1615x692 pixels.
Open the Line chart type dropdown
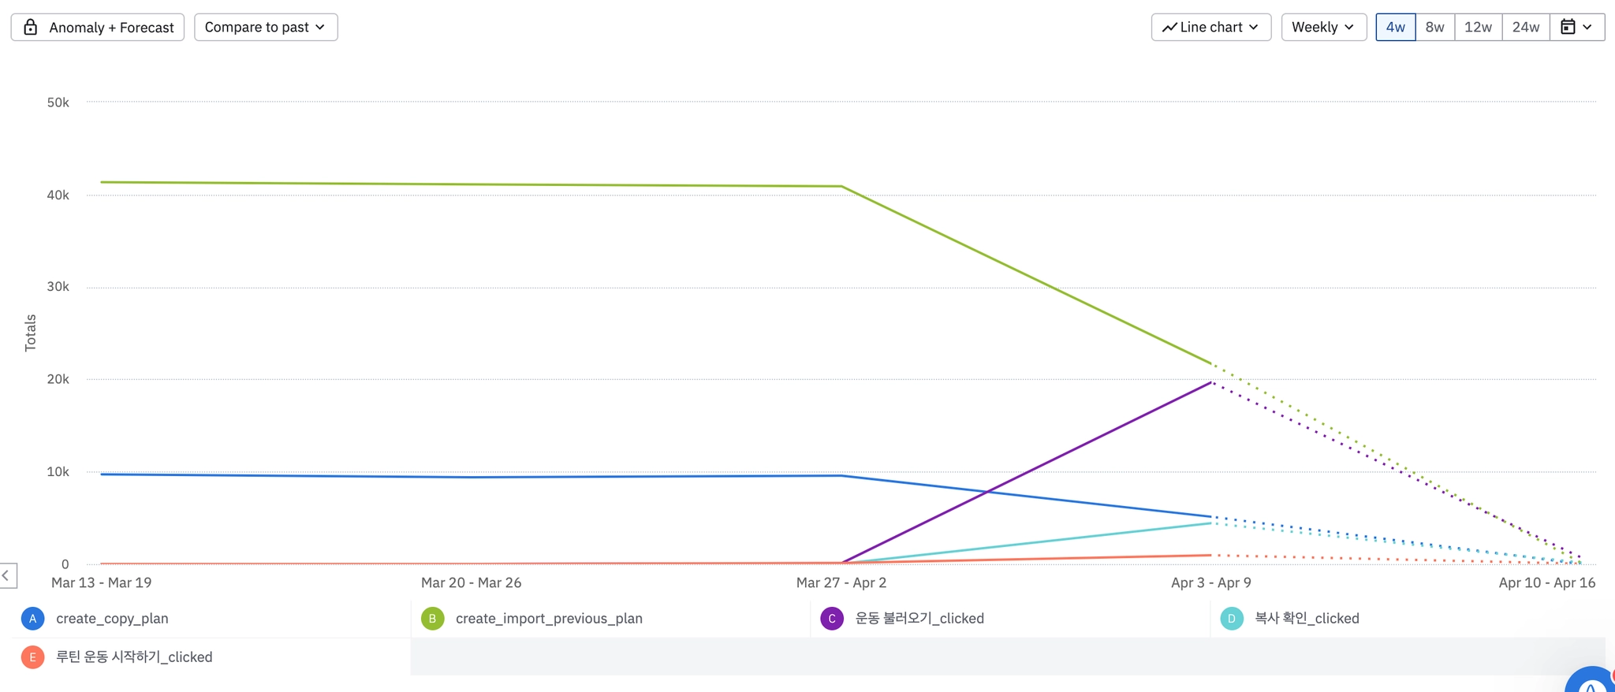(x=1210, y=27)
